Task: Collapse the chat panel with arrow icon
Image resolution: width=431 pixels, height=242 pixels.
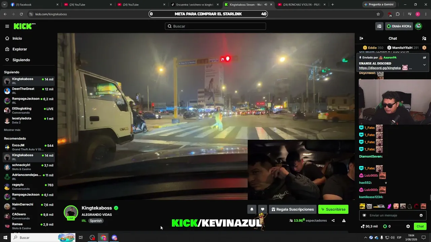Action: [x=361, y=38]
